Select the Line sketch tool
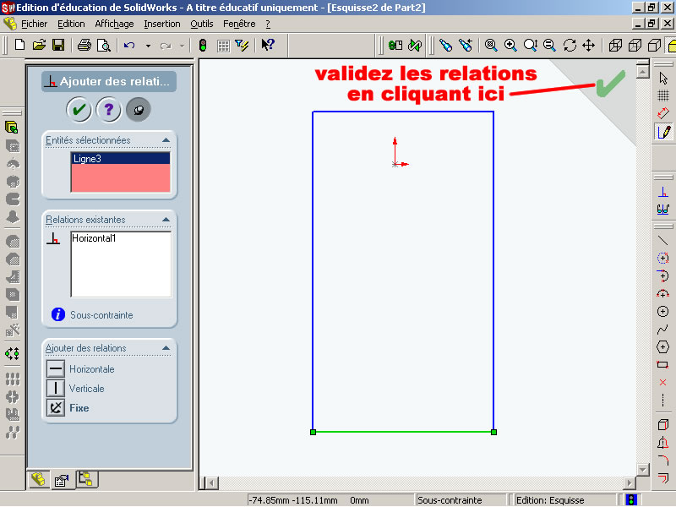Image resolution: width=676 pixels, height=507 pixels. (662, 241)
